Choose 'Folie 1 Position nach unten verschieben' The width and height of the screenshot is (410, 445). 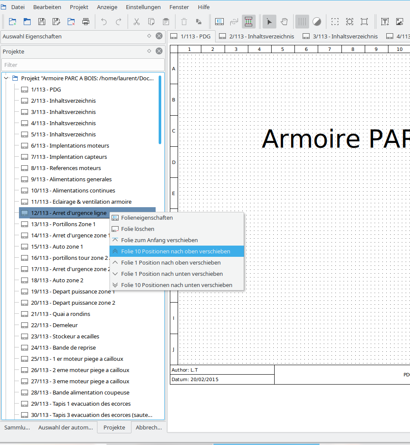(172, 274)
